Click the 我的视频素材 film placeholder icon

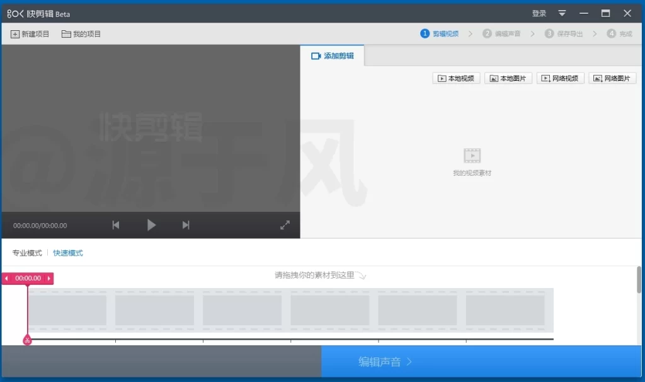(472, 156)
